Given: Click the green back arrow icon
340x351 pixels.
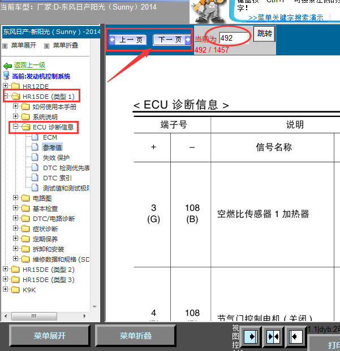Looking at the screenshot, I should [7, 66].
